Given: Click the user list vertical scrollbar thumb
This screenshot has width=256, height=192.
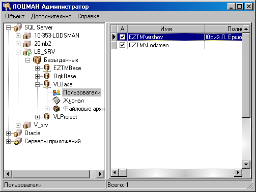Looking at the screenshot, I should coord(246,75).
